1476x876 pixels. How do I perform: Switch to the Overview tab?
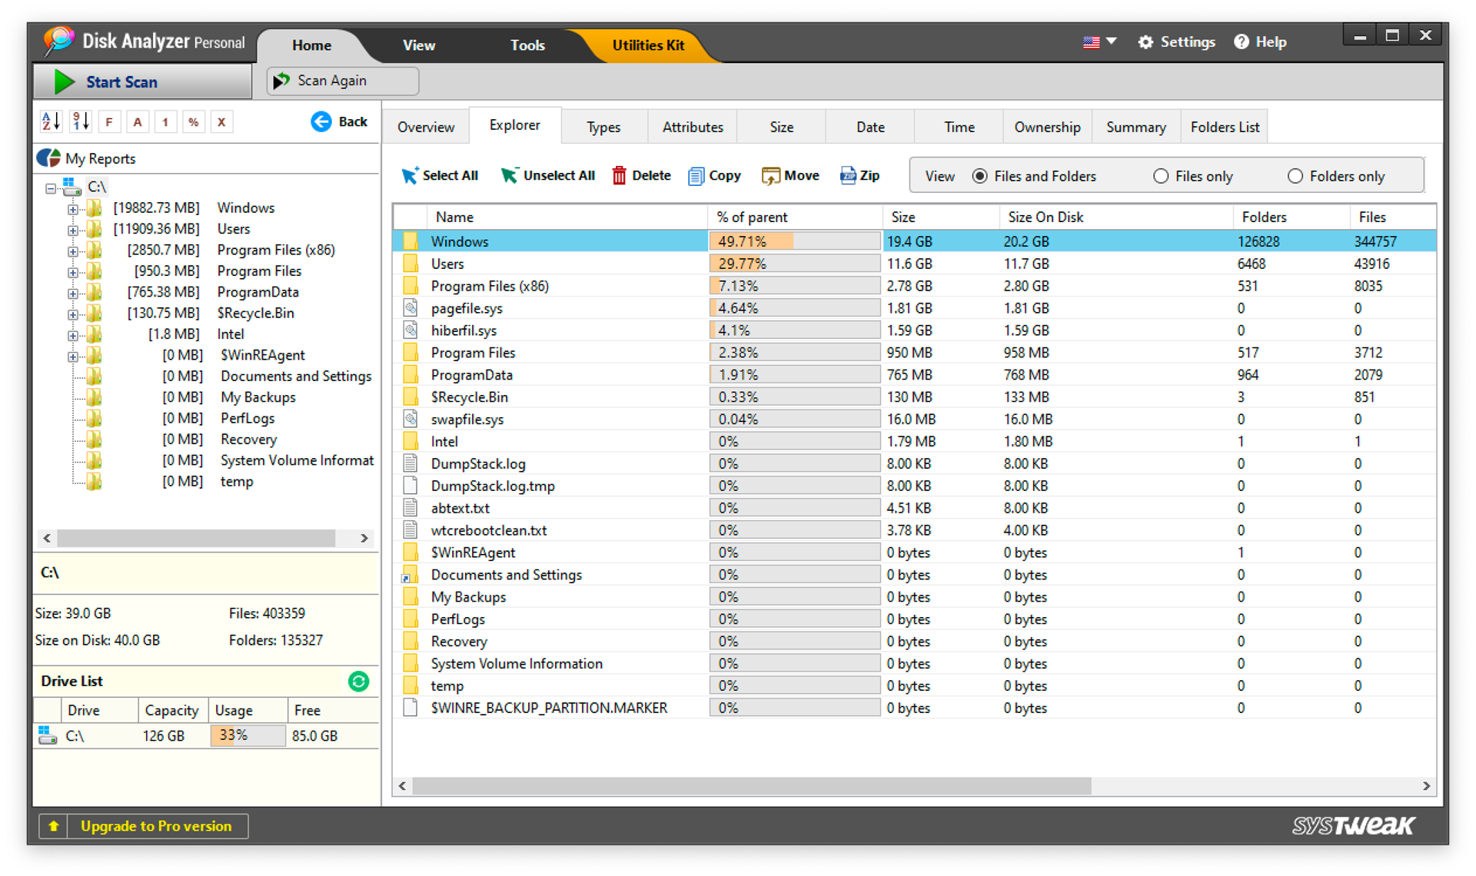pyautogui.click(x=426, y=127)
